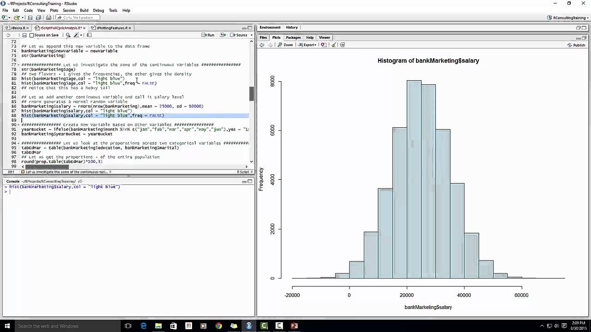Save current document from main toolbar
591x332 pixels.
pos(30,18)
